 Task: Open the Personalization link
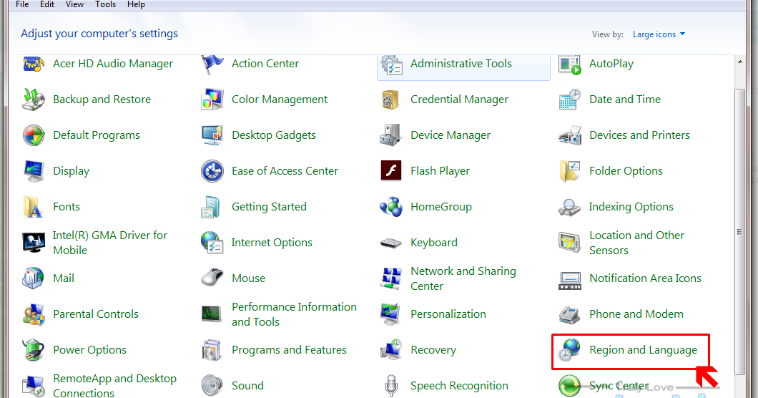448,314
